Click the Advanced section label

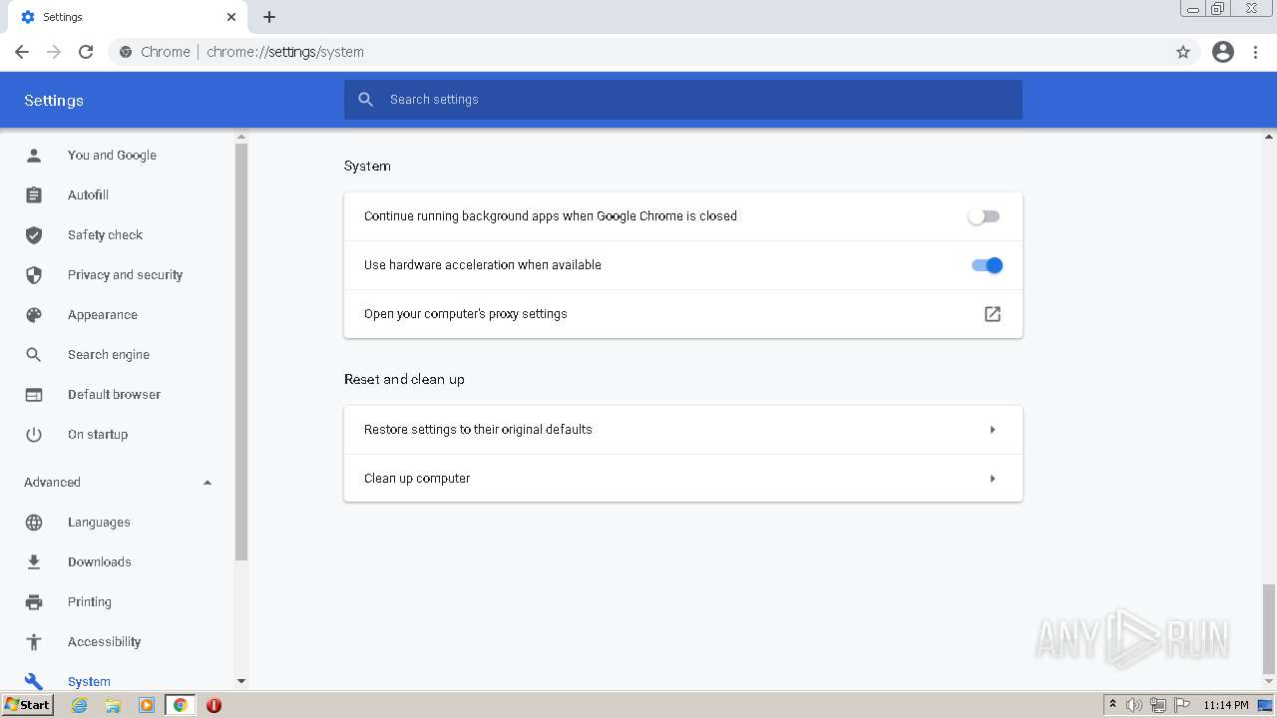point(52,483)
